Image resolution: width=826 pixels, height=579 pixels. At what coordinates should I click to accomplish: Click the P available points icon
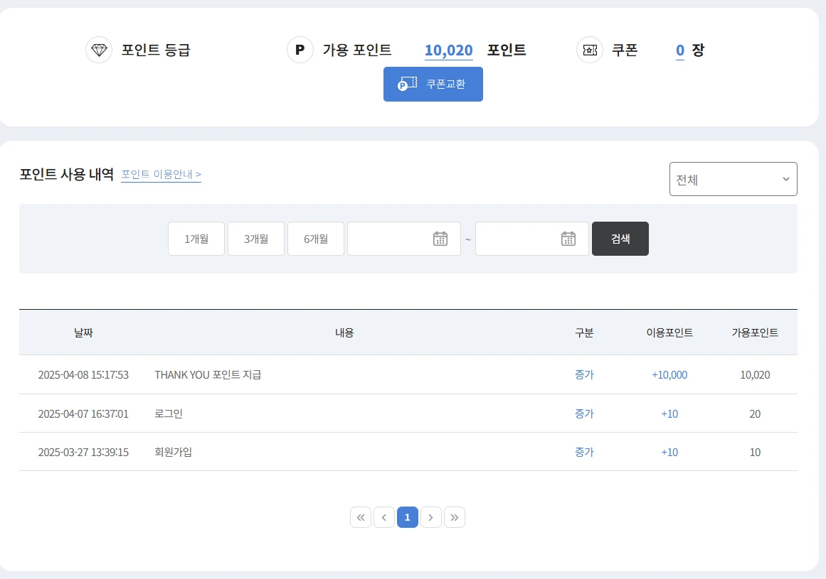point(300,50)
